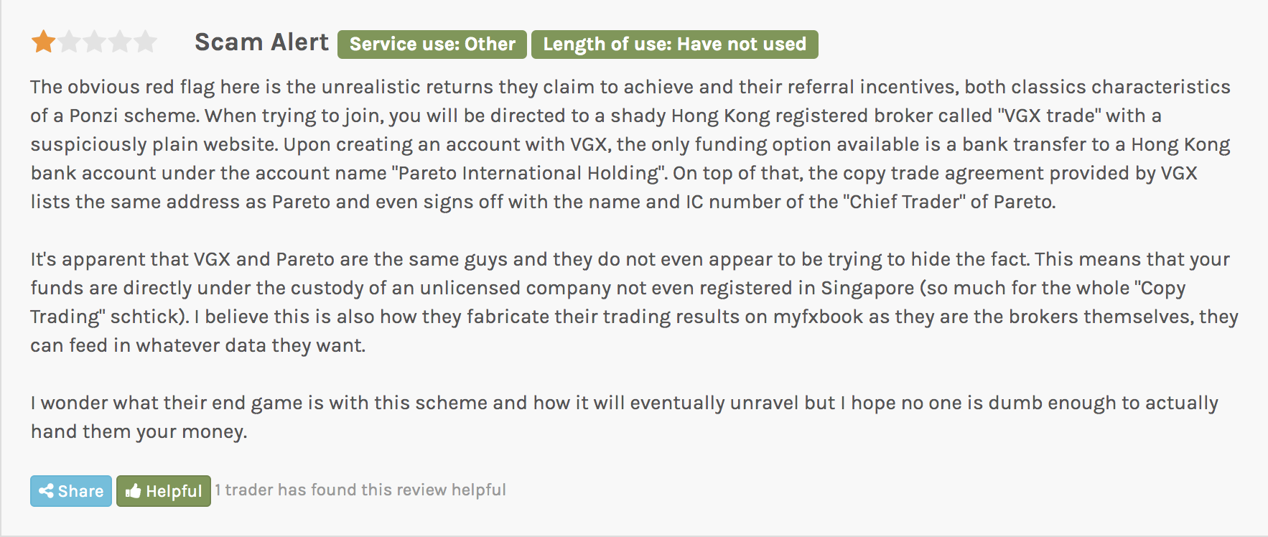
Task: Click the paragraph starting 'It's apparent that VGX'
Action: point(634,302)
